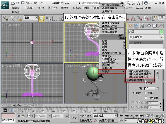The height and width of the screenshot is (124, 166).
Task: Choose 转换为可编辑多边形 from the submenu
Action: tap(140, 74)
